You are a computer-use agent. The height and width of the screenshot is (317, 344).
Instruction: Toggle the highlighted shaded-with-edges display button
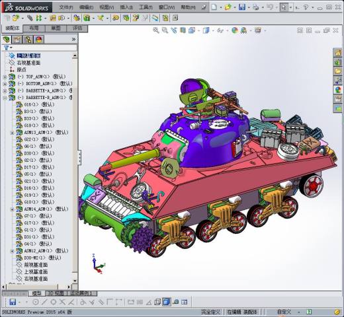pyautogui.click(x=167, y=302)
